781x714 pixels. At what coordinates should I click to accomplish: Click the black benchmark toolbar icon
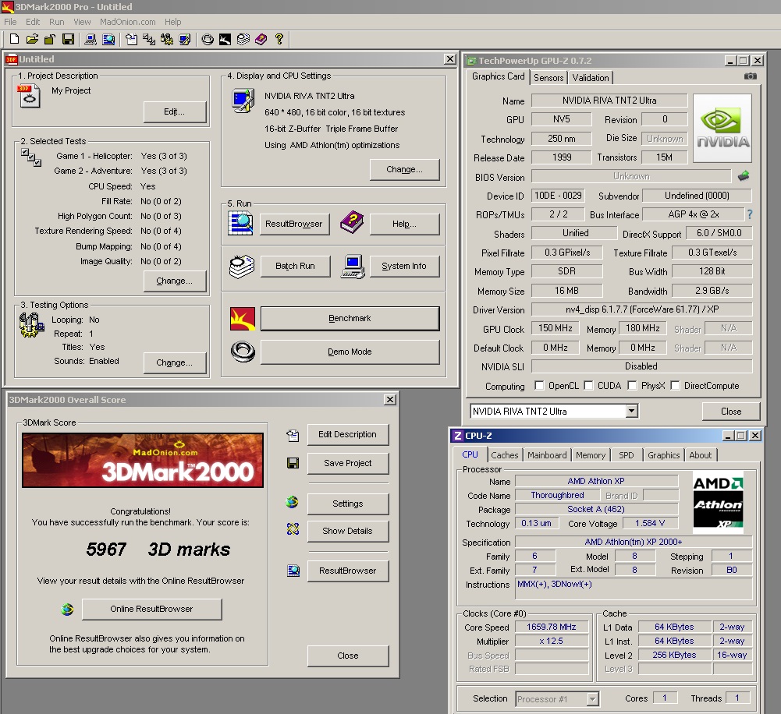tap(225, 39)
